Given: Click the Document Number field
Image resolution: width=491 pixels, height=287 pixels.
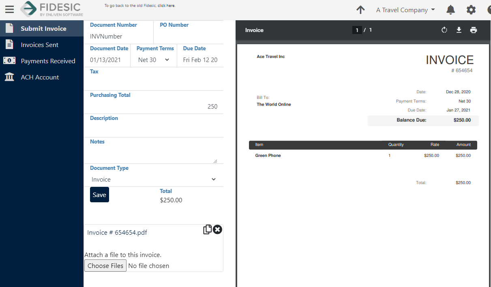Looking at the screenshot, I should (119, 36).
